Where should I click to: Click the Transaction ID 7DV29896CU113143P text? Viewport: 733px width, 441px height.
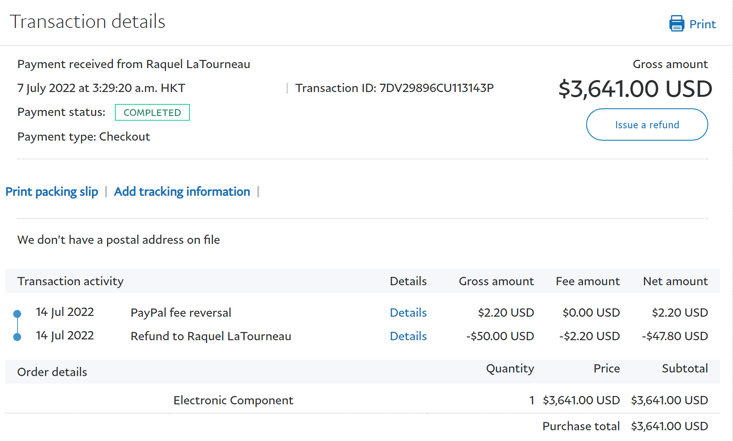click(394, 88)
